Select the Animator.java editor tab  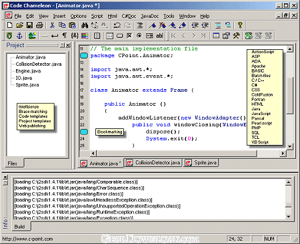[x=101, y=164]
